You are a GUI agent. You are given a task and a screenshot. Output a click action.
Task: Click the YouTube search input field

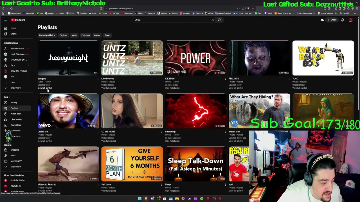(x=172, y=20)
